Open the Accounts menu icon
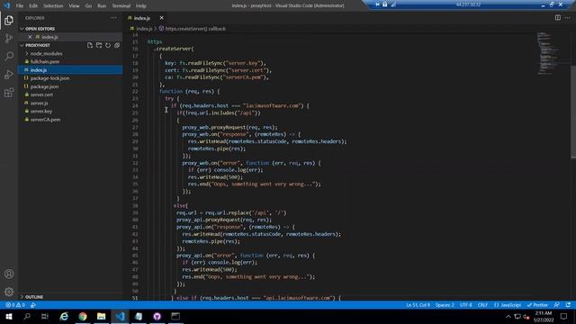576x324 pixels. coord(9,274)
